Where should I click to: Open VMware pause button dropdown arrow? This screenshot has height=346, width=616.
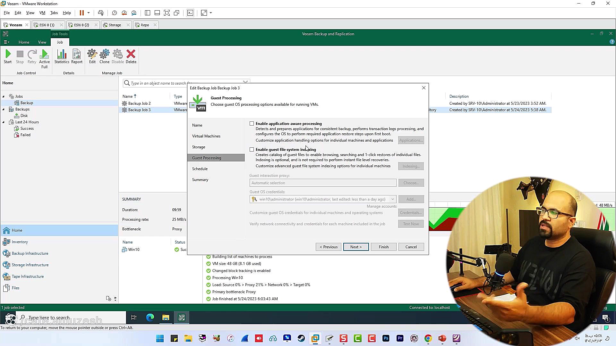(x=89, y=13)
